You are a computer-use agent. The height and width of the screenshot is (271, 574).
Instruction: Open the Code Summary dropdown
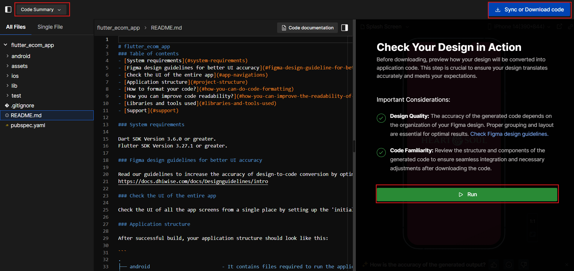coord(41,10)
